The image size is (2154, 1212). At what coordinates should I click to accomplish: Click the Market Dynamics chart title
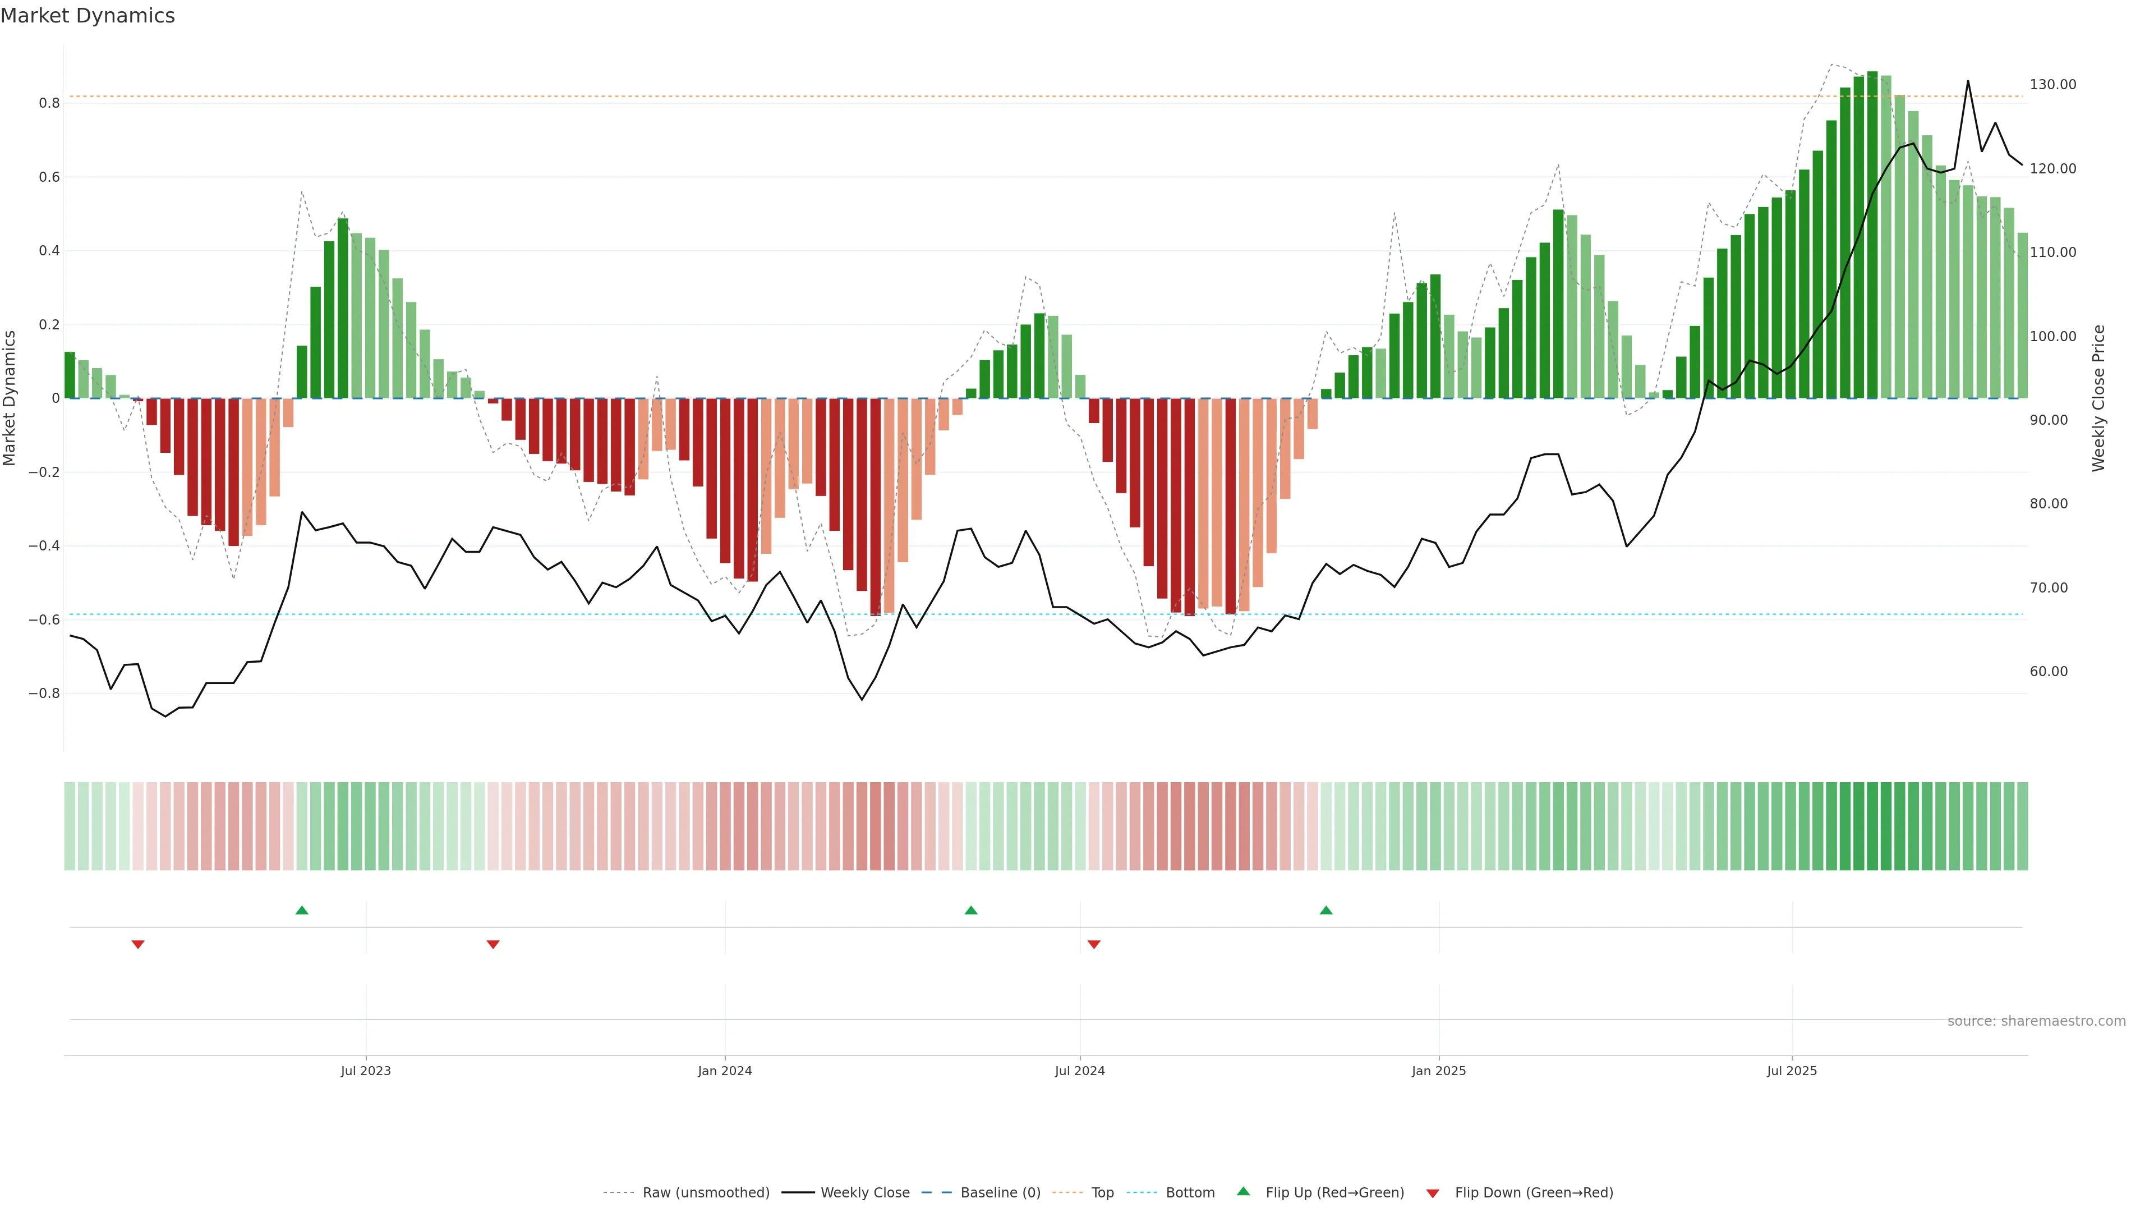click(x=88, y=16)
